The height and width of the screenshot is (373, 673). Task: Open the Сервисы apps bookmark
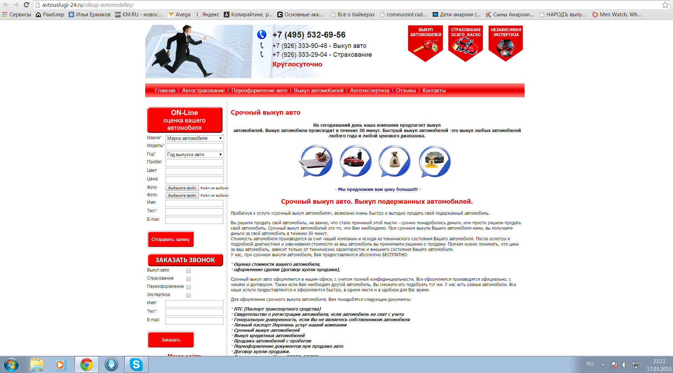[x=17, y=15]
